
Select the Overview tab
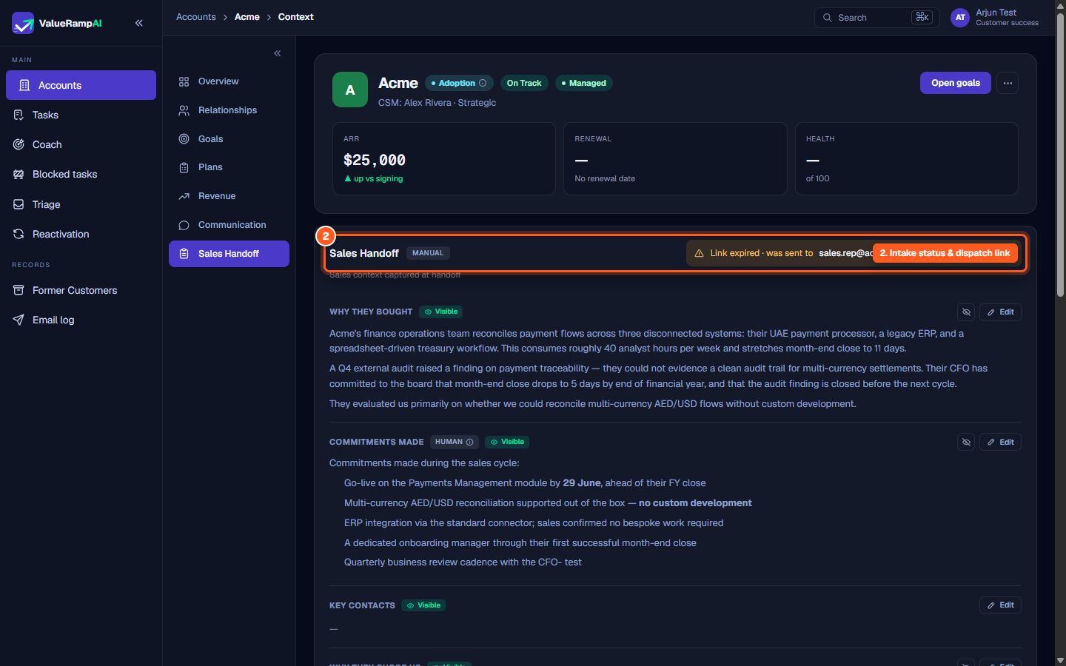coord(229,81)
